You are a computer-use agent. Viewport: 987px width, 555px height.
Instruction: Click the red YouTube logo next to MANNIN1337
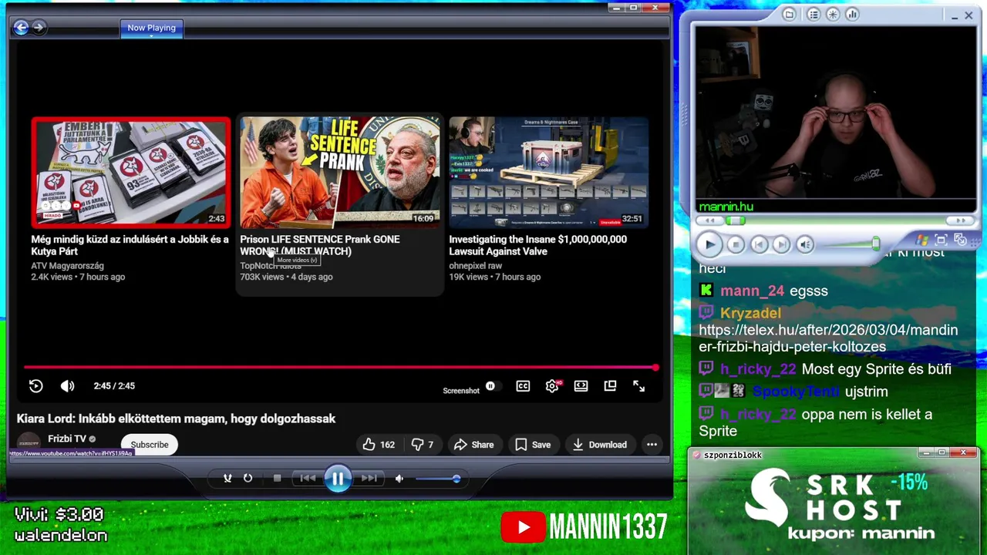[522, 527]
